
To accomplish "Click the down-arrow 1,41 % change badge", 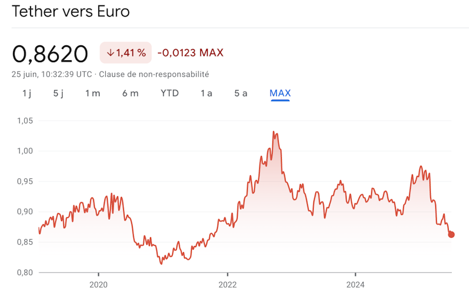I will pyautogui.click(x=126, y=53).
